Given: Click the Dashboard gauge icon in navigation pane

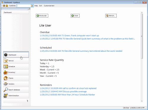Looking at the screenshot, I should pos(6,55).
